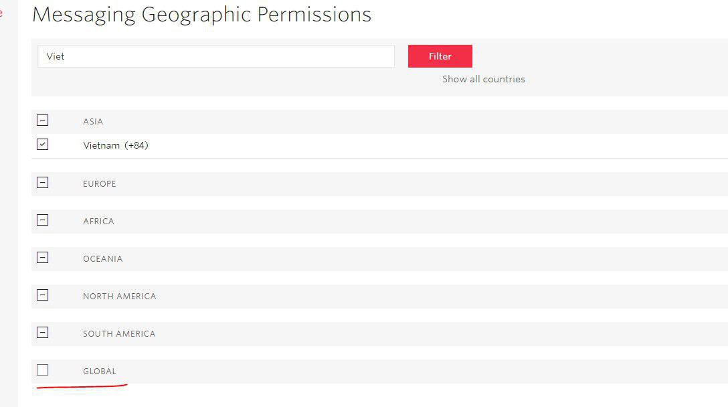Click the Show all countries link
Image resolution: width=728 pixels, height=407 pixels.
click(x=483, y=79)
